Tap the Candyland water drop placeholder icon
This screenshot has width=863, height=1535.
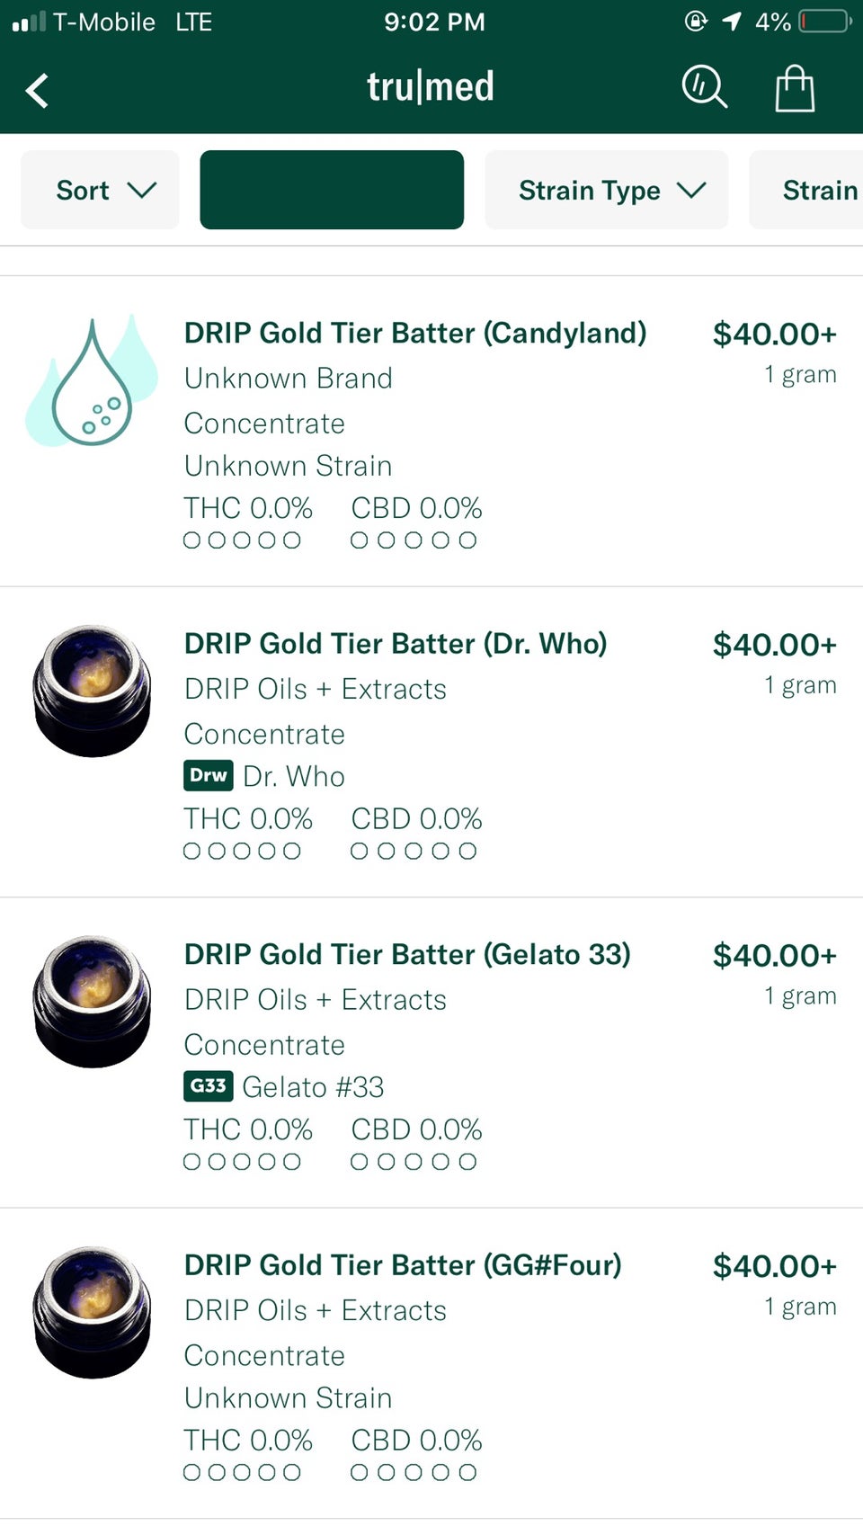92,381
